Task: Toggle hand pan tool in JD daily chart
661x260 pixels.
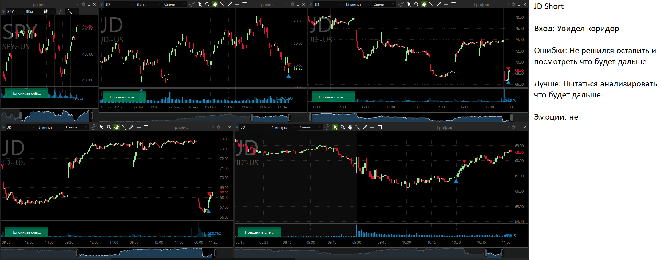Action: 215,4
